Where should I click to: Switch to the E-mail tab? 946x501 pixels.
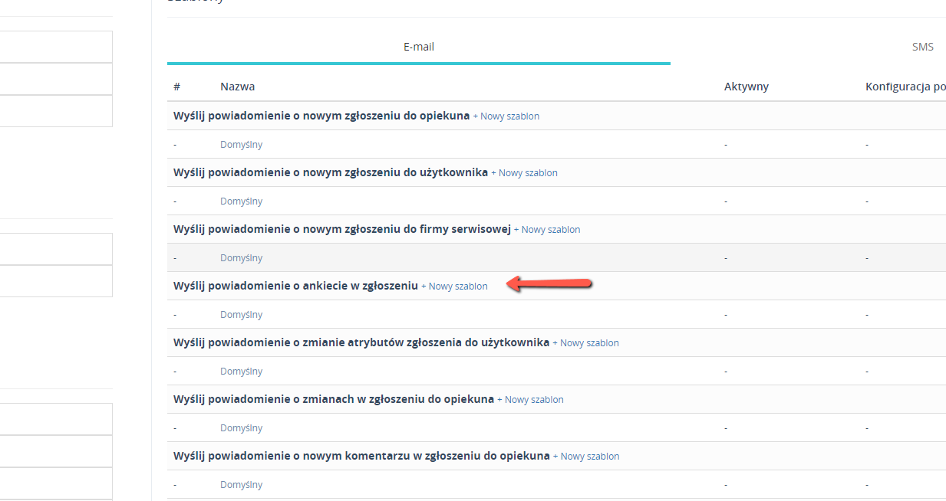pyautogui.click(x=419, y=47)
